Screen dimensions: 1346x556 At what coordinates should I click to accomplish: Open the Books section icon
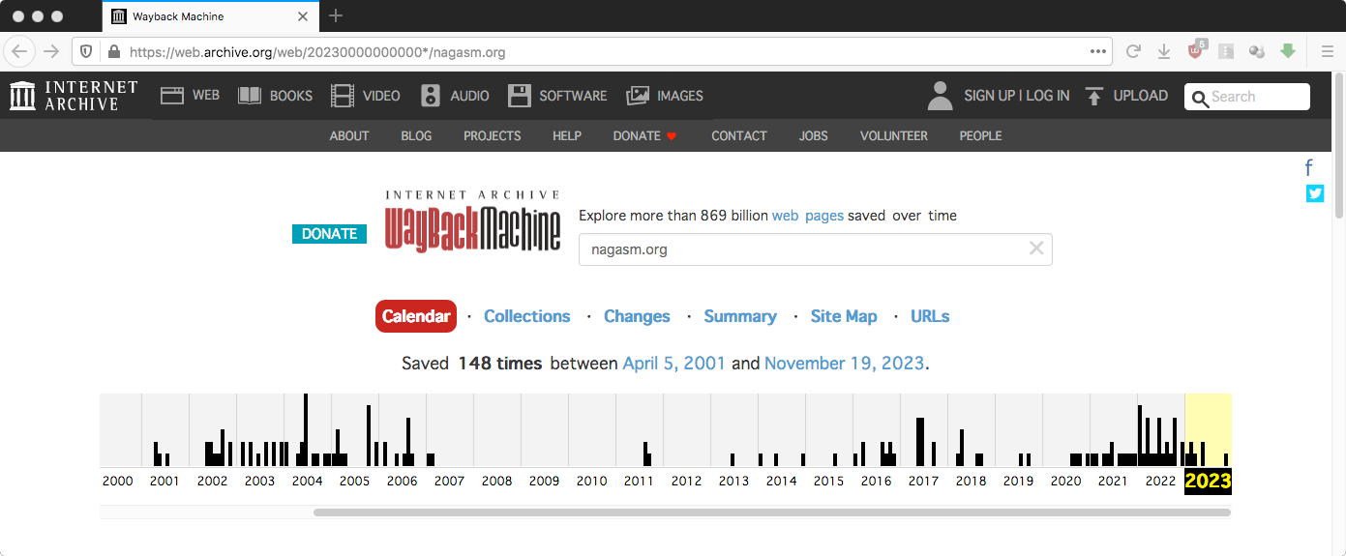(x=250, y=96)
